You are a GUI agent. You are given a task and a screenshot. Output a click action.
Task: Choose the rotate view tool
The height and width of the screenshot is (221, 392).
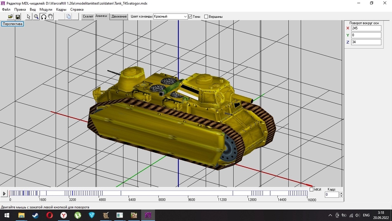point(43,17)
